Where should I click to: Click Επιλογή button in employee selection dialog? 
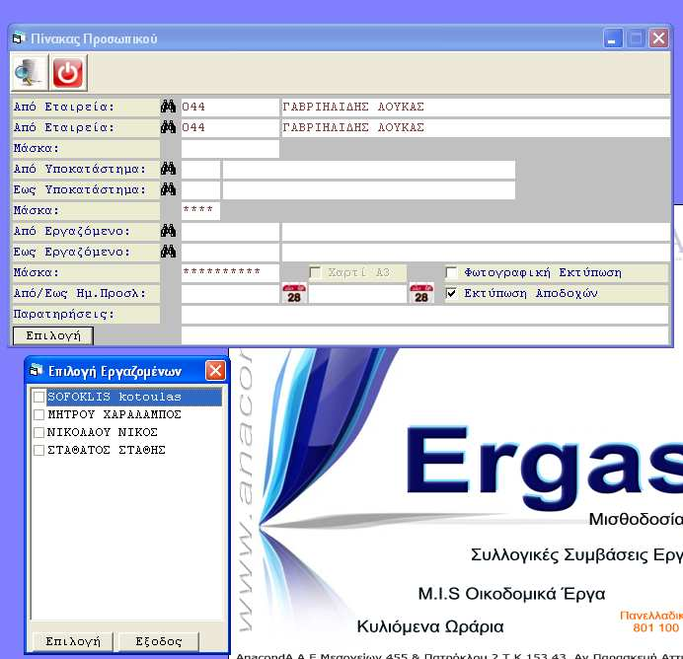[73, 641]
